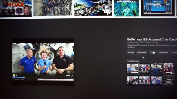
Task: Open the result thumbnail of crew inside station module
Action: 53,8
